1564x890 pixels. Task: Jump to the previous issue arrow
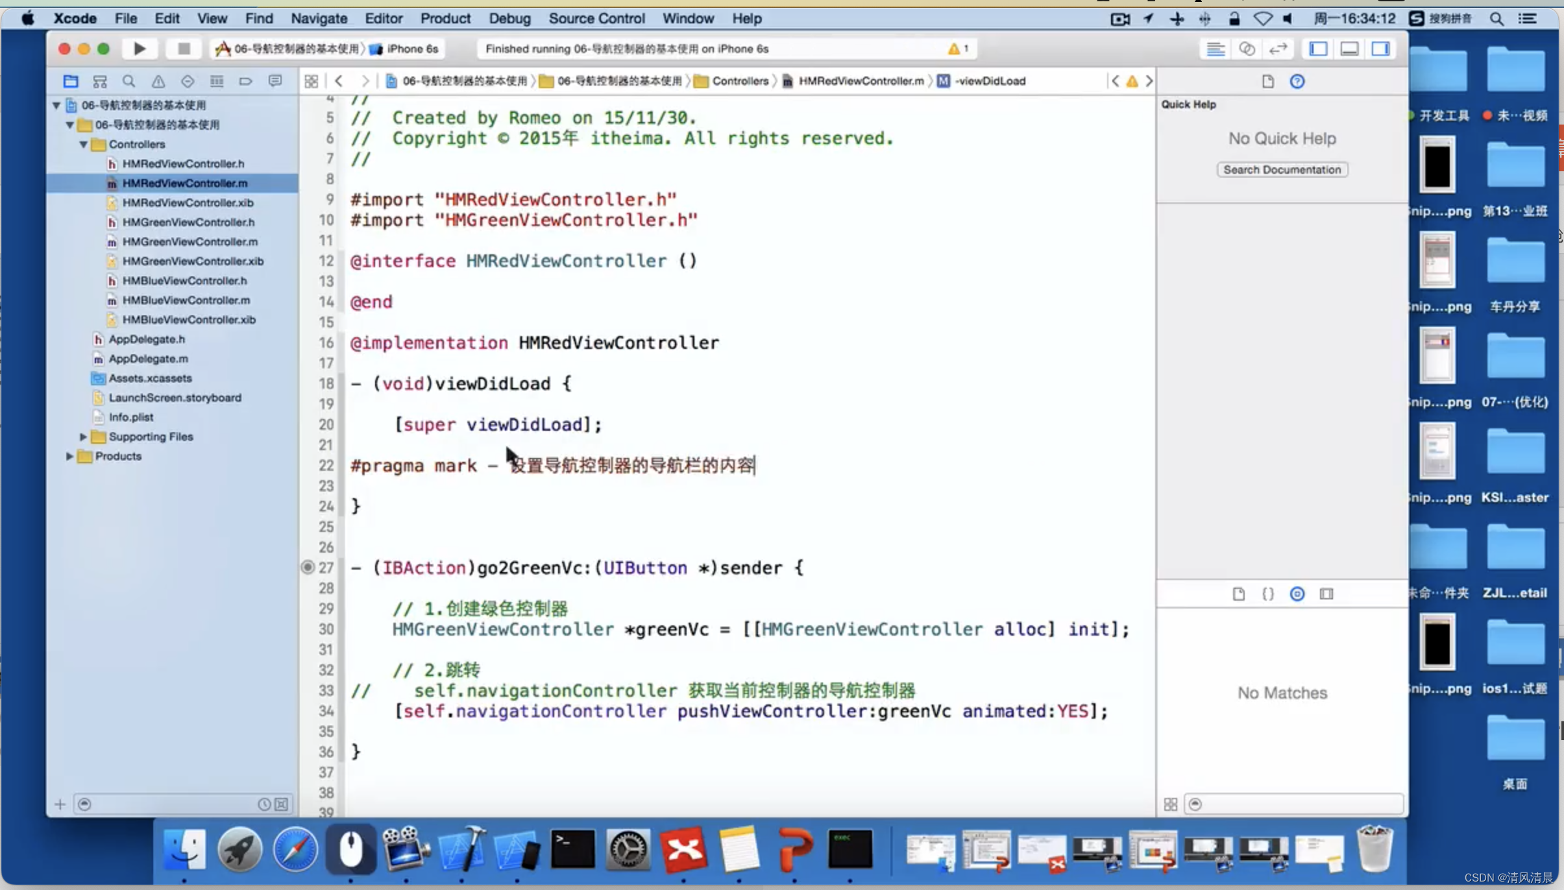click(1115, 81)
